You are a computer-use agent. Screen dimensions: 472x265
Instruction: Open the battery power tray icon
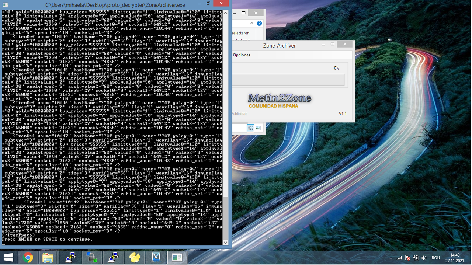tap(416, 258)
